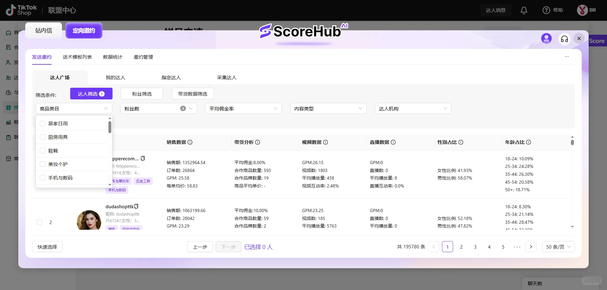The height and width of the screenshot is (290, 607).
Task: Select the row 2 creator checkbox
Action: [x=40, y=222]
